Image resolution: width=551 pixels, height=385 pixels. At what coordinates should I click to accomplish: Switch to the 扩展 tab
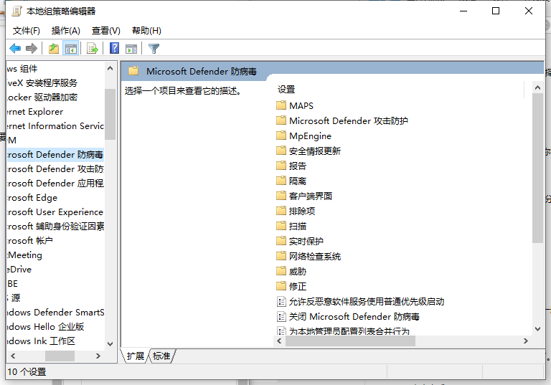tap(136, 356)
